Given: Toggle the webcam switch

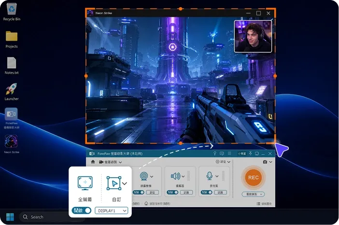Looking at the screenshot, I should coord(139,192).
